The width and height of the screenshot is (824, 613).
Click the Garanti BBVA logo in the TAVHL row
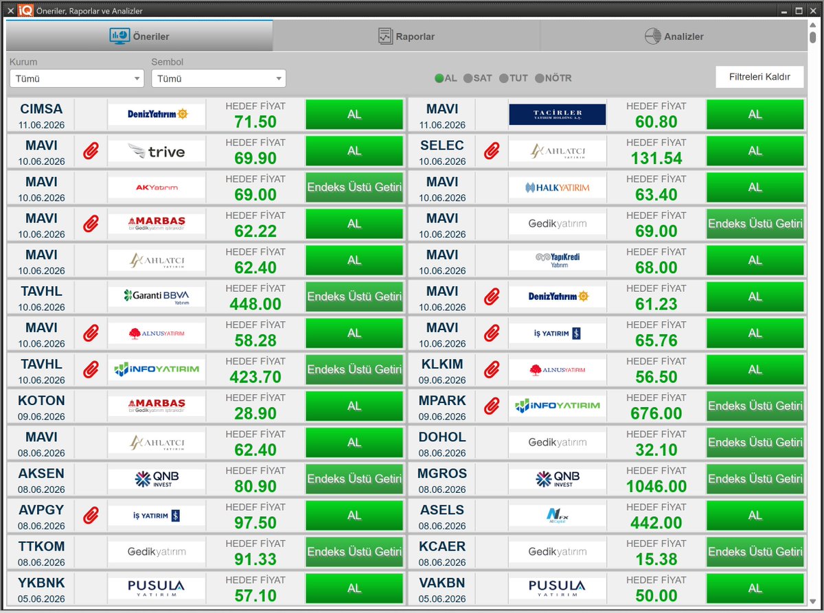click(157, 297)
